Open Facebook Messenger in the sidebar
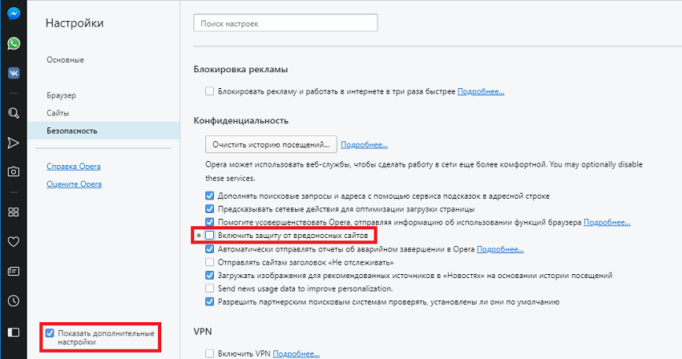The height and width of the screenshot is (359, 682). [14, 14]
